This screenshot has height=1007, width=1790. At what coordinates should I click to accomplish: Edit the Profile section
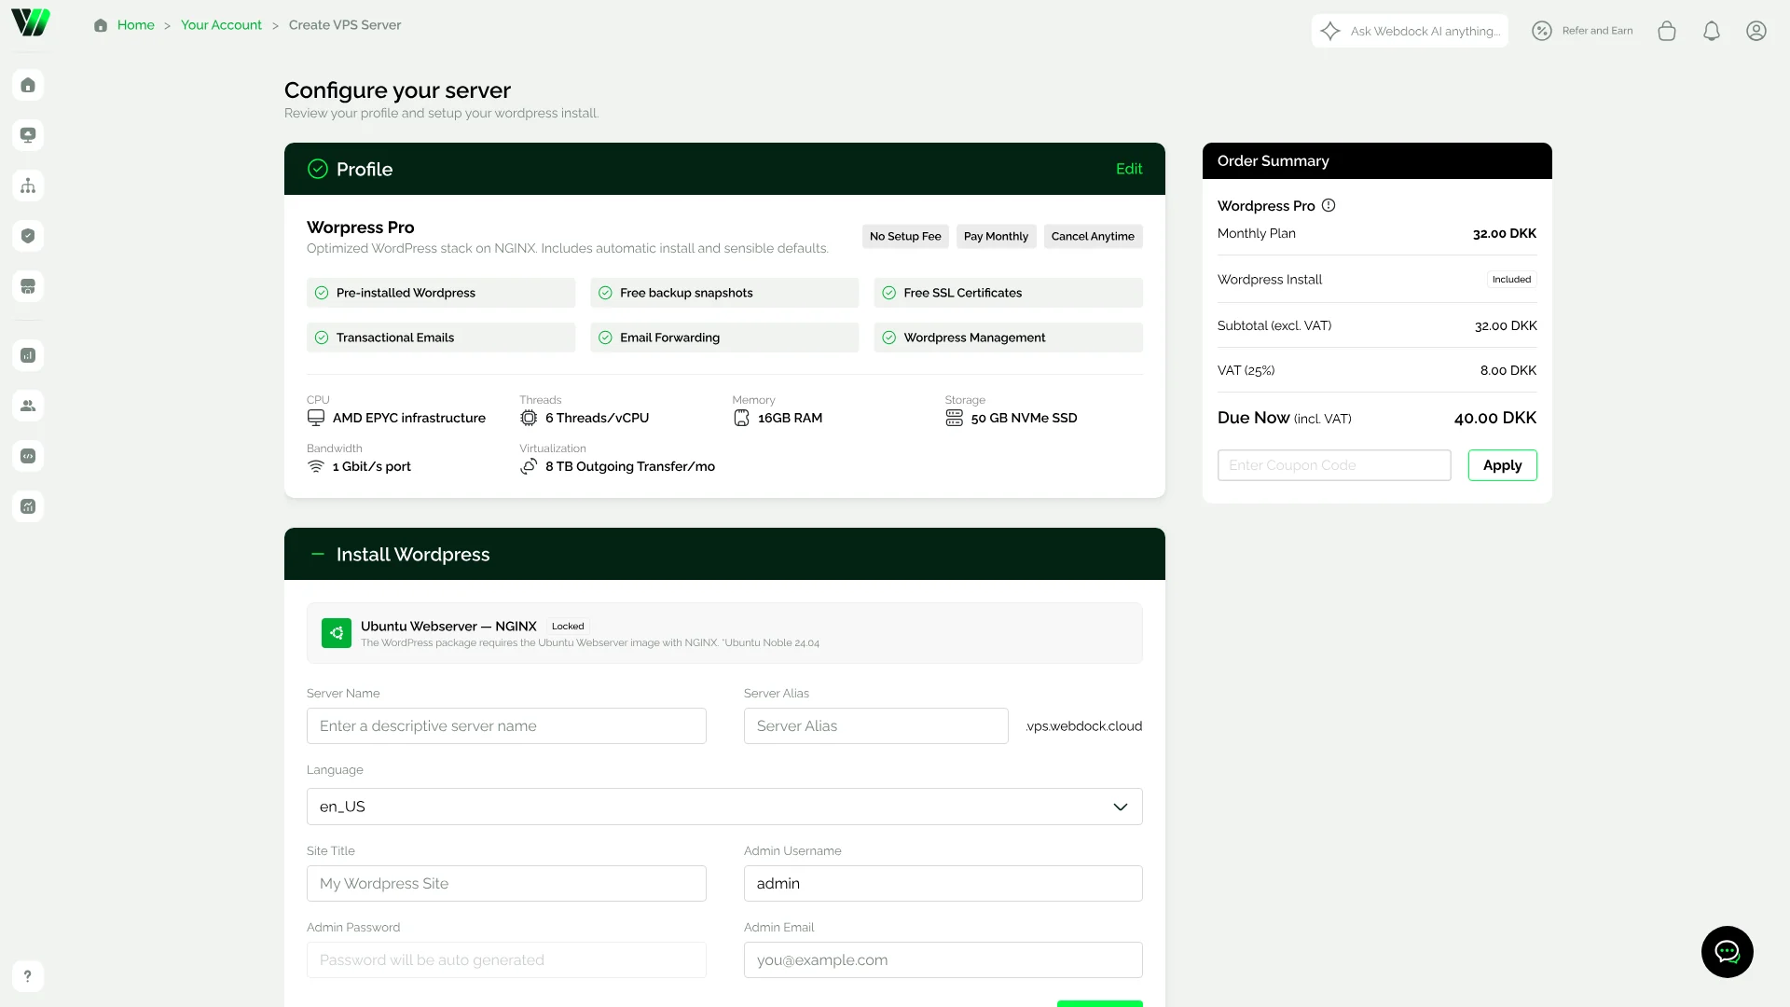[1129, 169]
